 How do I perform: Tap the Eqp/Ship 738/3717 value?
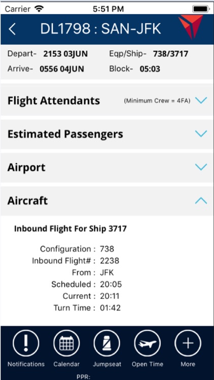(x=170, y=54)
